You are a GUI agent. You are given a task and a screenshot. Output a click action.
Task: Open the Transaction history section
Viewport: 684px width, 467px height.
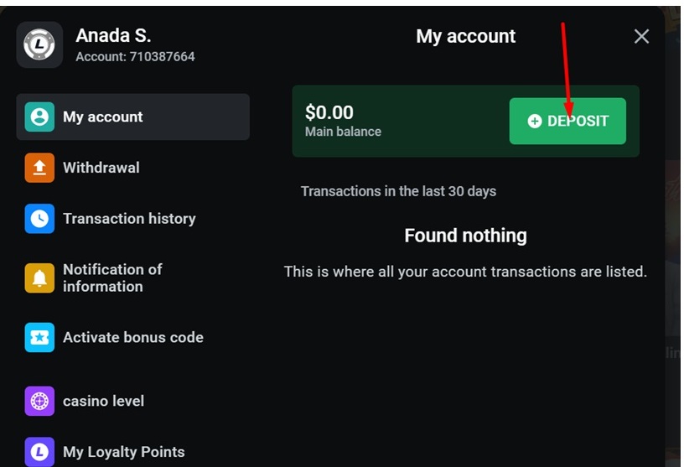tap(129, 219)
